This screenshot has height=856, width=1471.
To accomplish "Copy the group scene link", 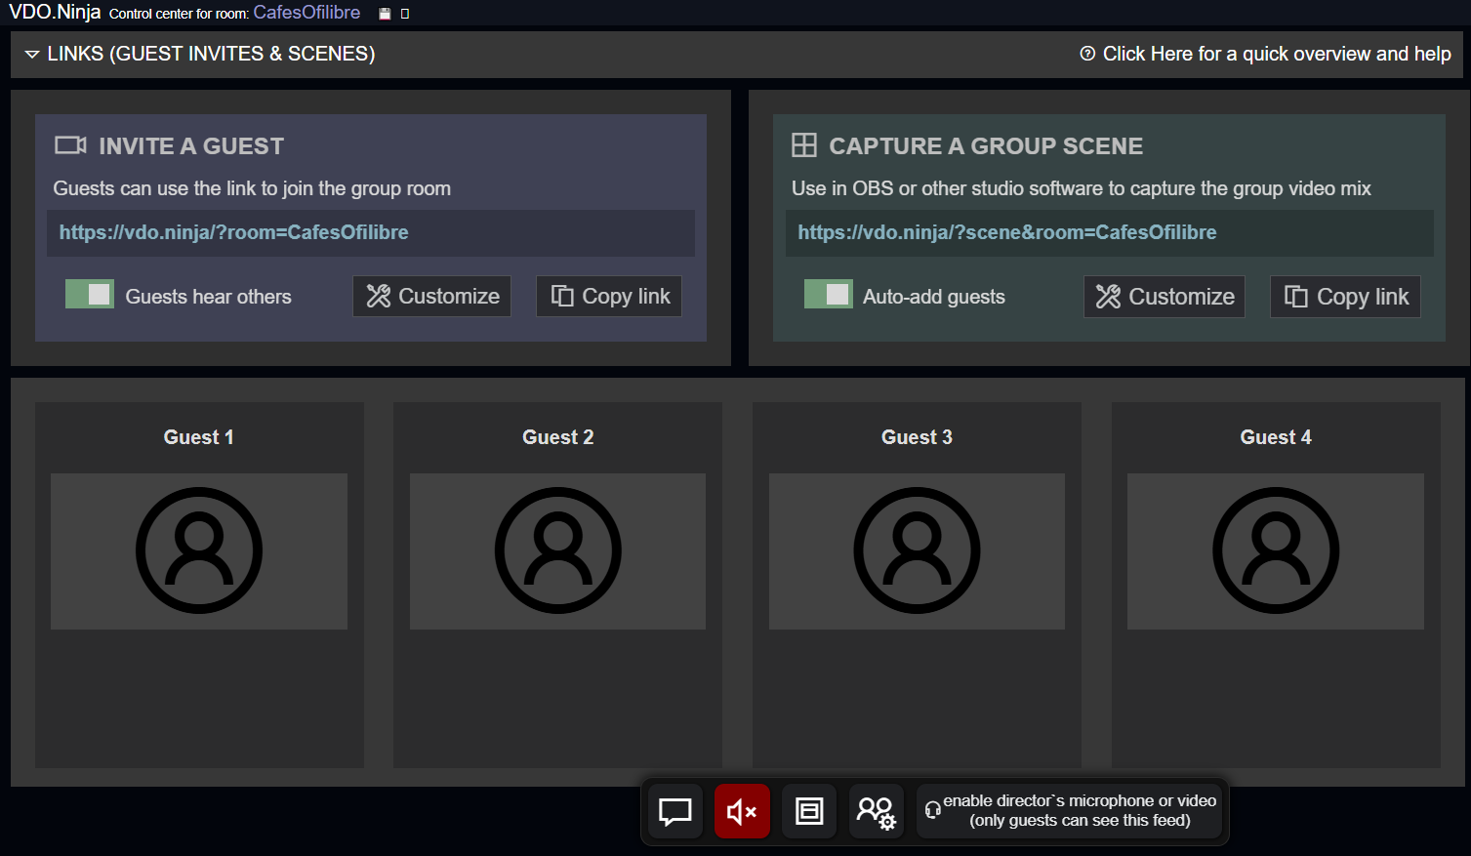I will coord(1345,297).
